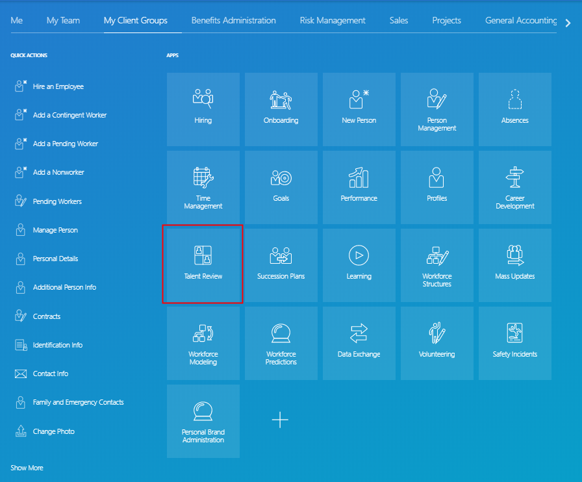The width and height of the screenshot is (582, 482).
Task: Open Personal Brand Administration
Action: point(203,421)
